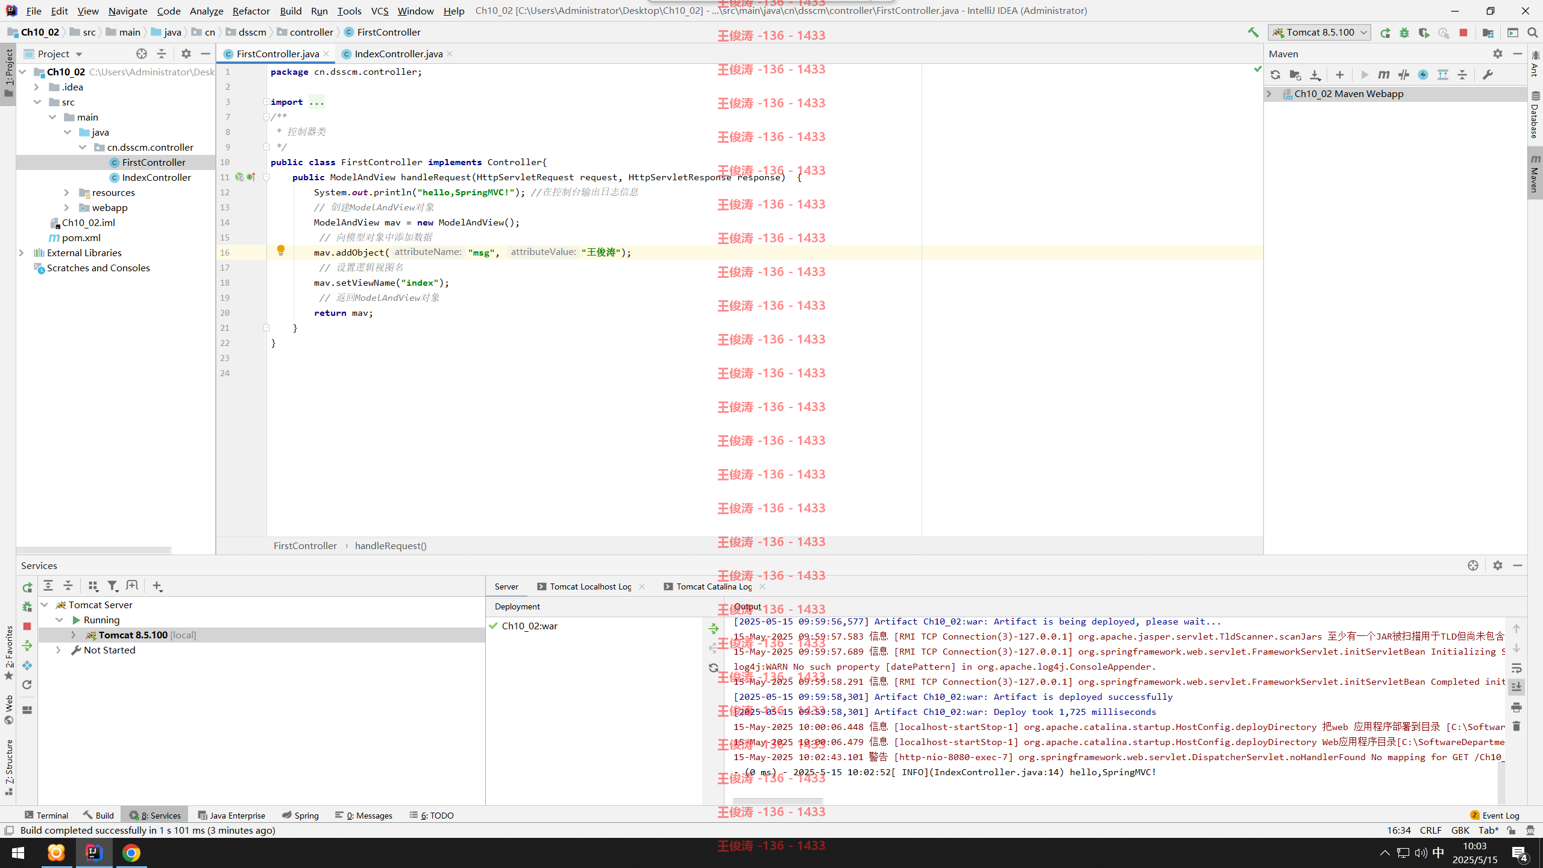
Task: Open the Event Log
Action: coord(1495,815)
